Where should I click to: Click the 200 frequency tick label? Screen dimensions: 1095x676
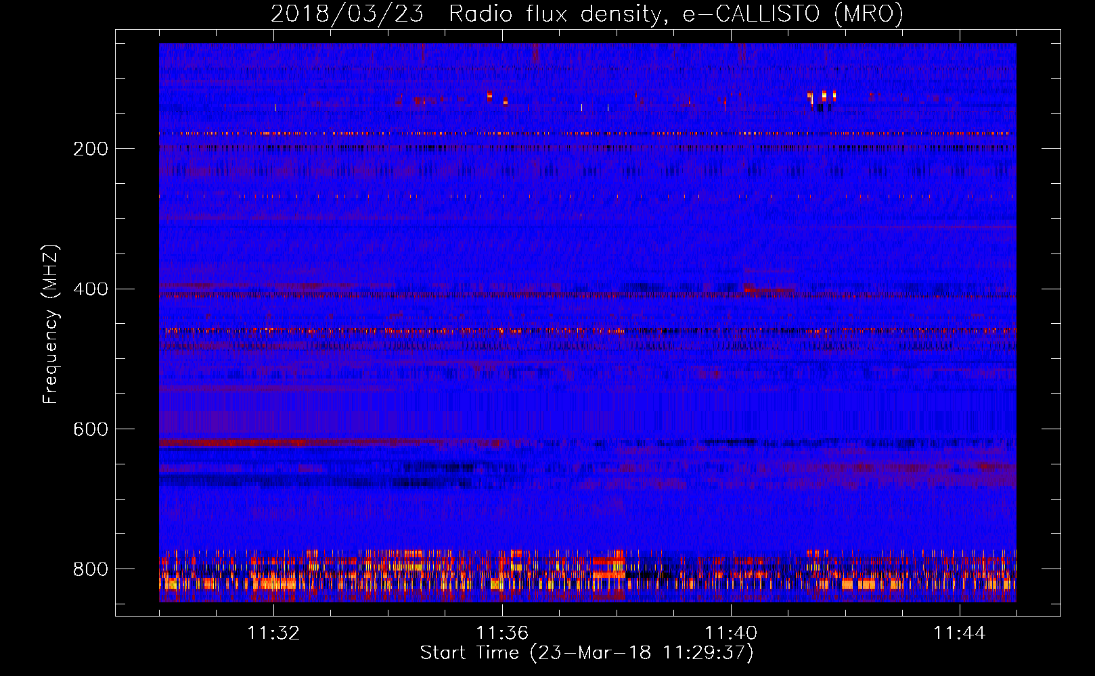(x=91, y=149)
